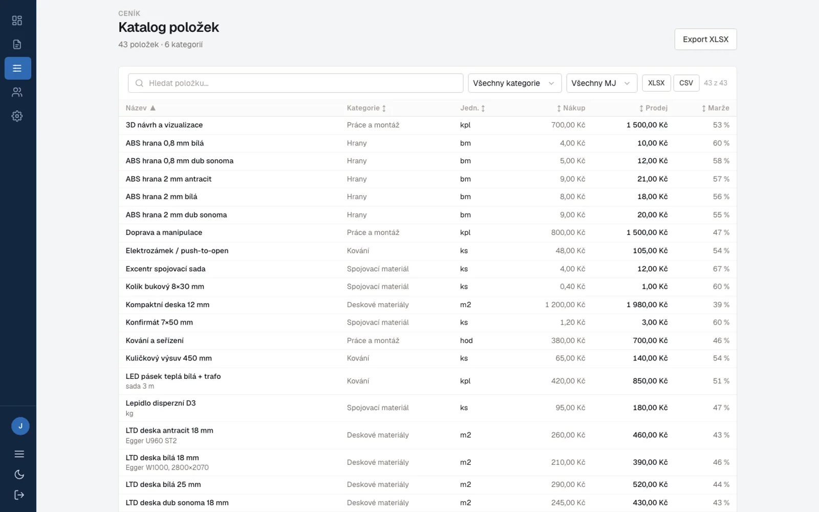Select the active catalog list icon

point(17,68)
